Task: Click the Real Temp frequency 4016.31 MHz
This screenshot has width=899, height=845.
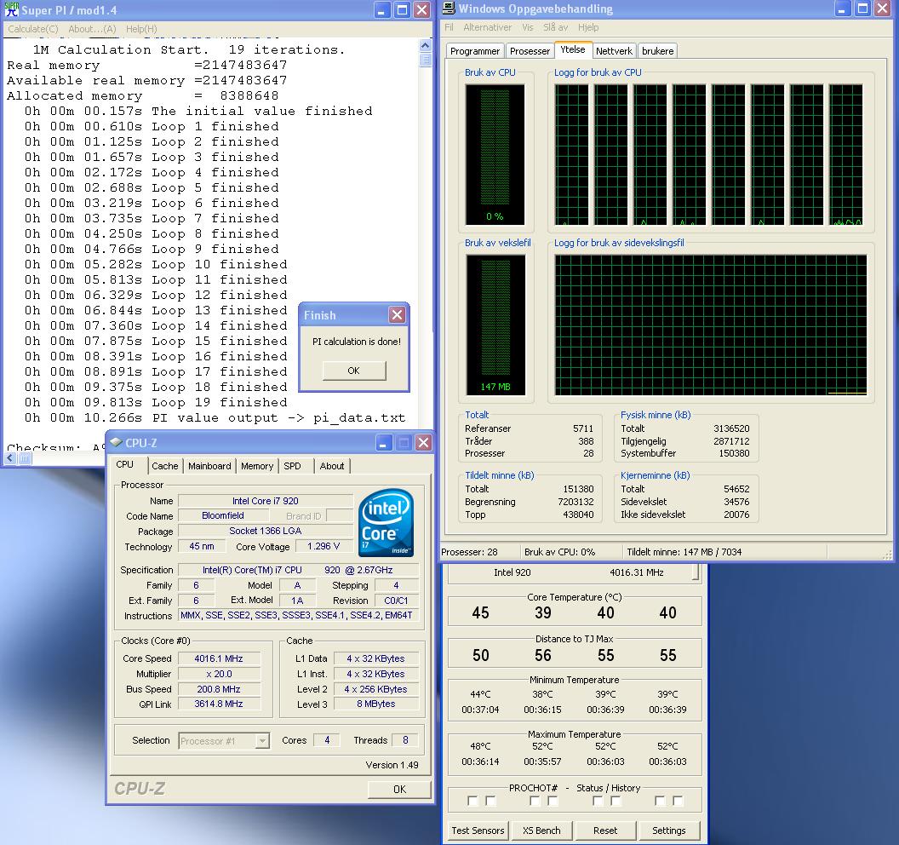Action: click(636, 572)
